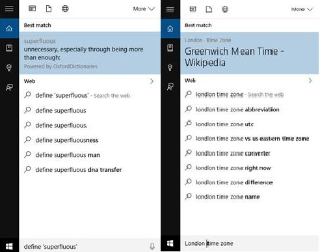Screen dimensions: 320x252
Task: Filter by Apps icon in left panel
Action: [x=33, y=8]
